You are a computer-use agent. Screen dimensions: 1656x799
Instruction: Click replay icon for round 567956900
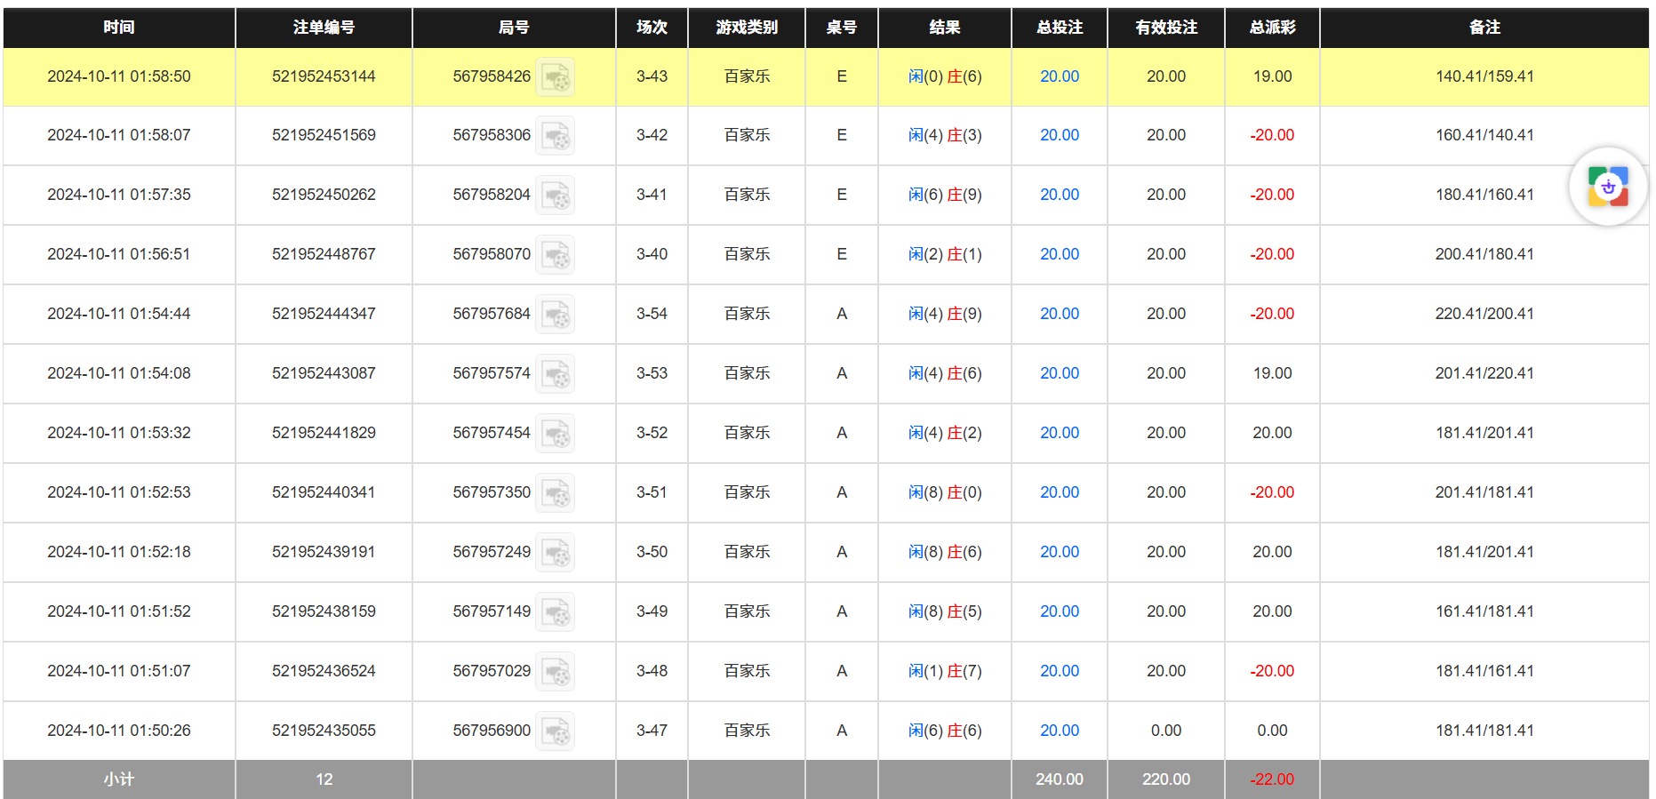(x=556, y=731)
